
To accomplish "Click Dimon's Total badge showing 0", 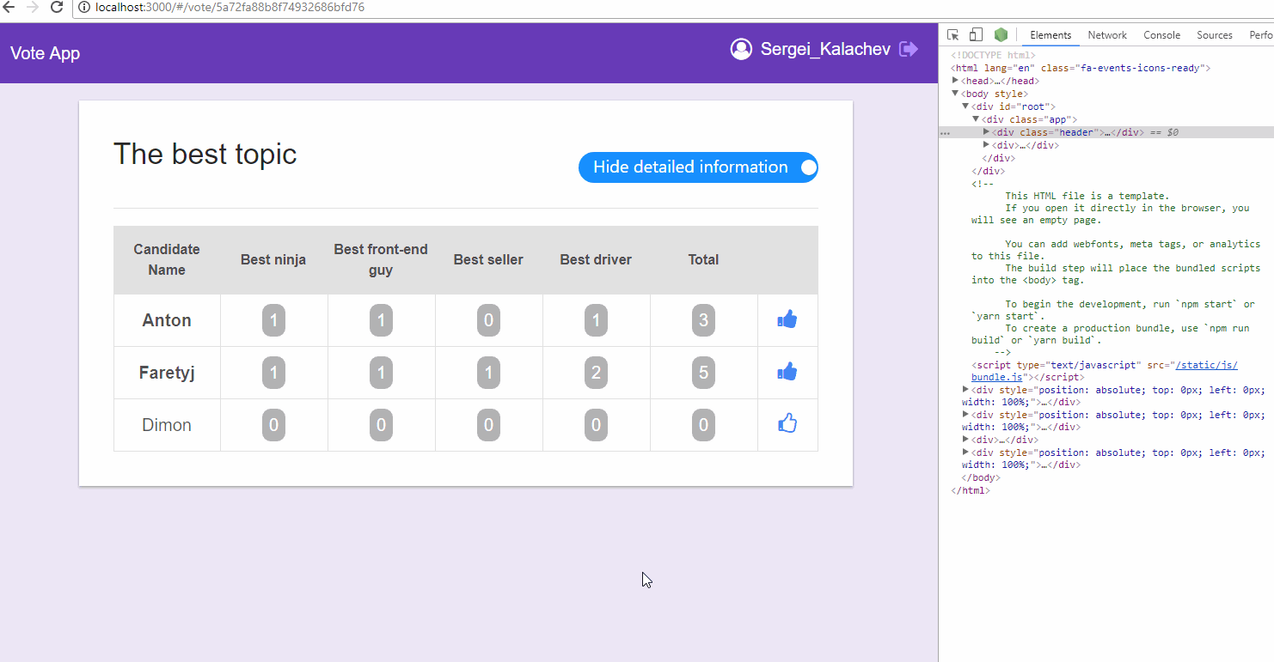I will tap(703, 425).
